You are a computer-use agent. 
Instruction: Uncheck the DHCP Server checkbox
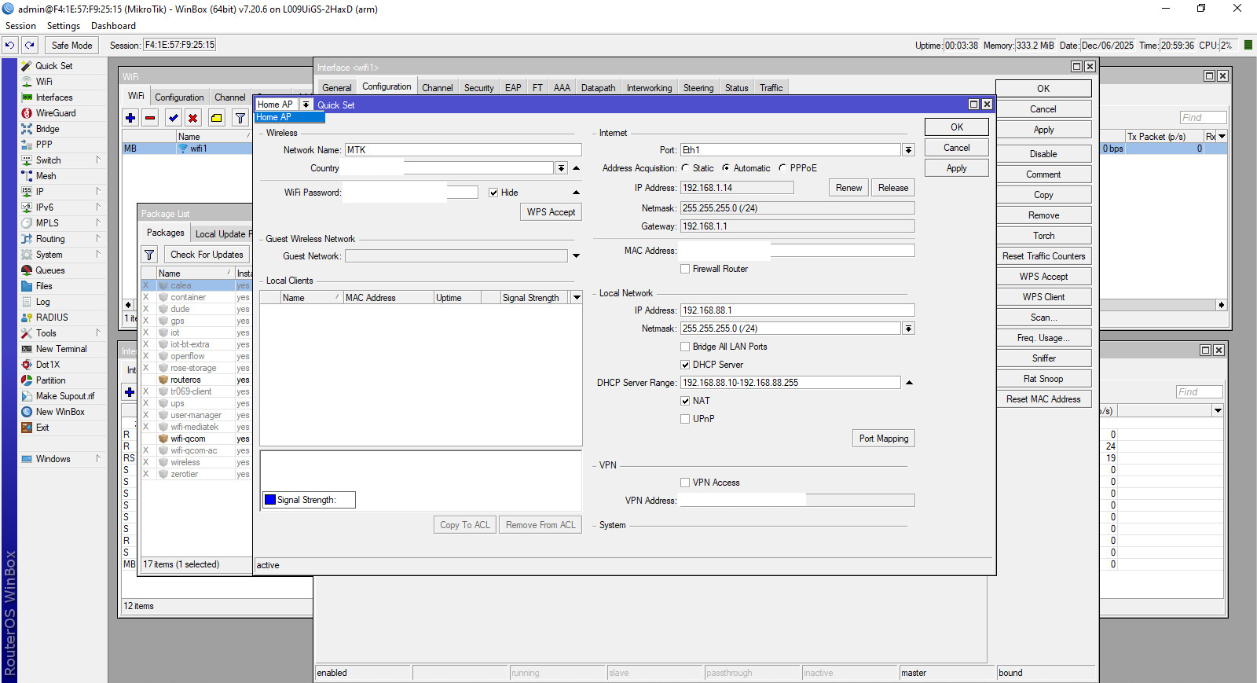pos(685,365)
